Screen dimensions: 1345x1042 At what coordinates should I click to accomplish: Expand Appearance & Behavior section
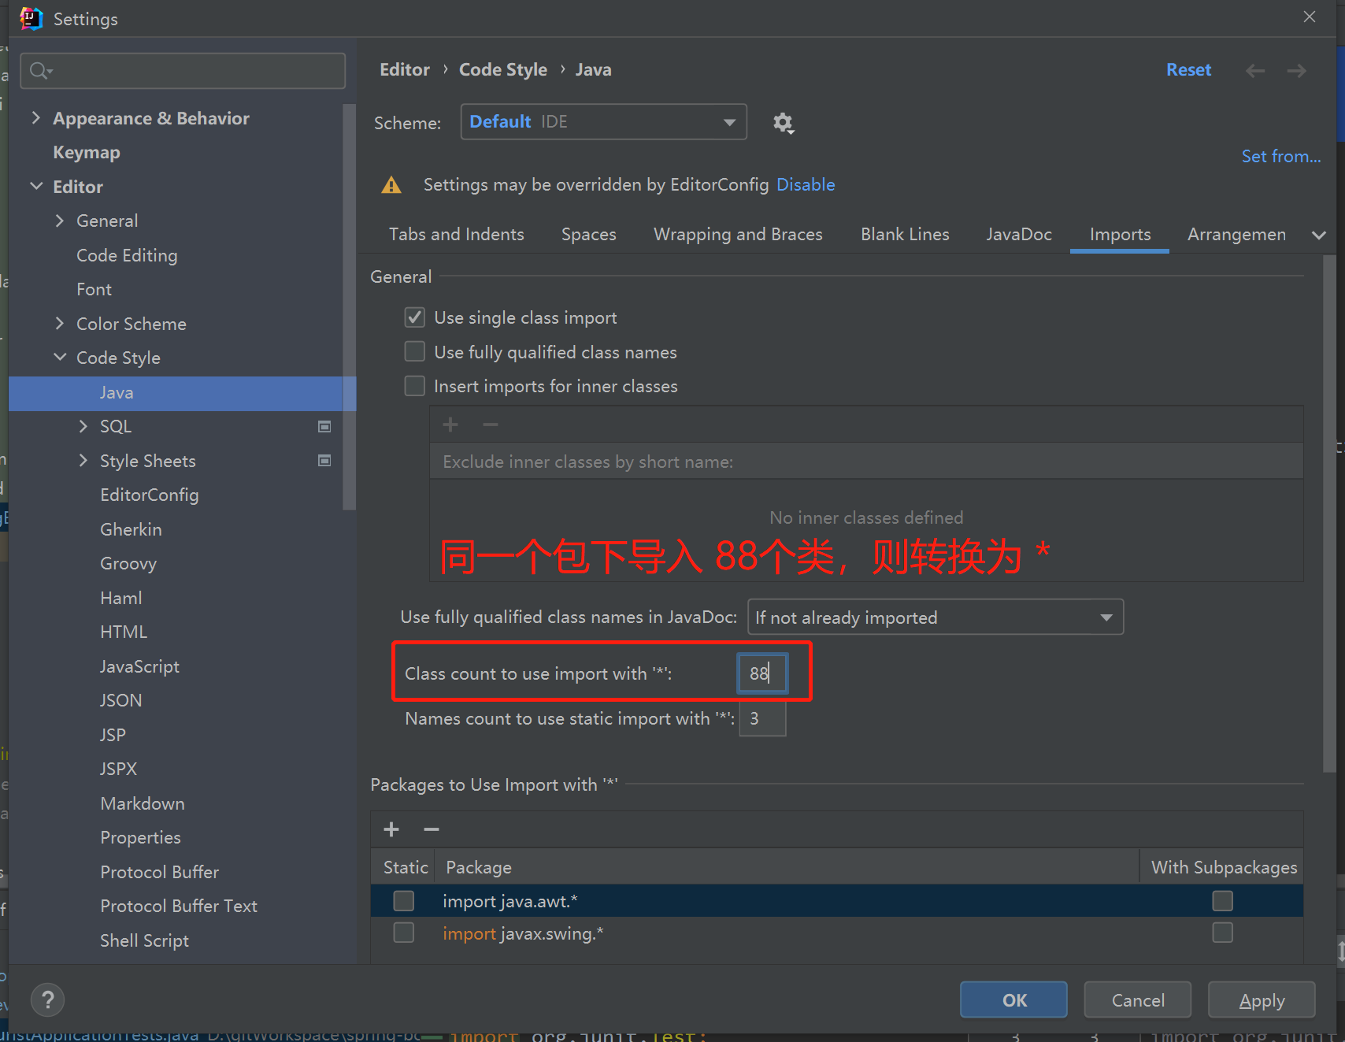[x=35, y=118]
